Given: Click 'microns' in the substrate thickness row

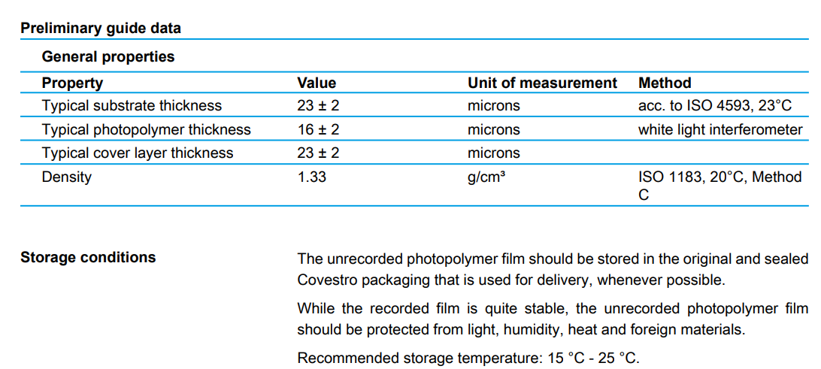Looking at the screenshot, I should click(x=493, y=106).
